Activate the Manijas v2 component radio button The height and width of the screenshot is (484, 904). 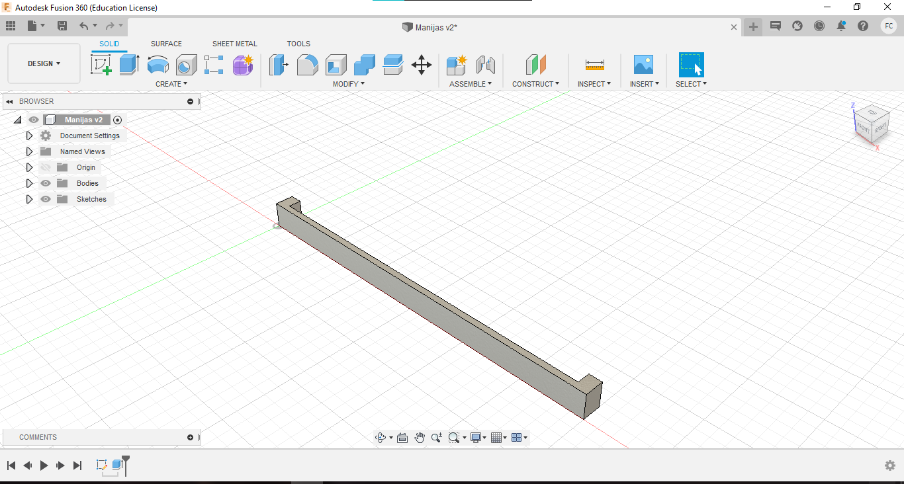pyautogui.click(x=118, y=120)
